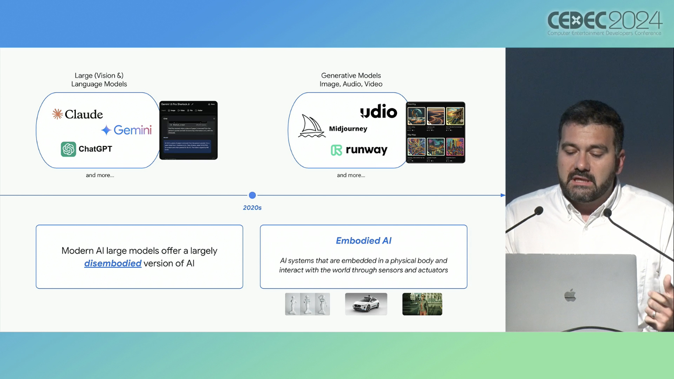The image size is (674, 379).
Task: Click the speaker video feed
Action: click(x=589, y=190)
